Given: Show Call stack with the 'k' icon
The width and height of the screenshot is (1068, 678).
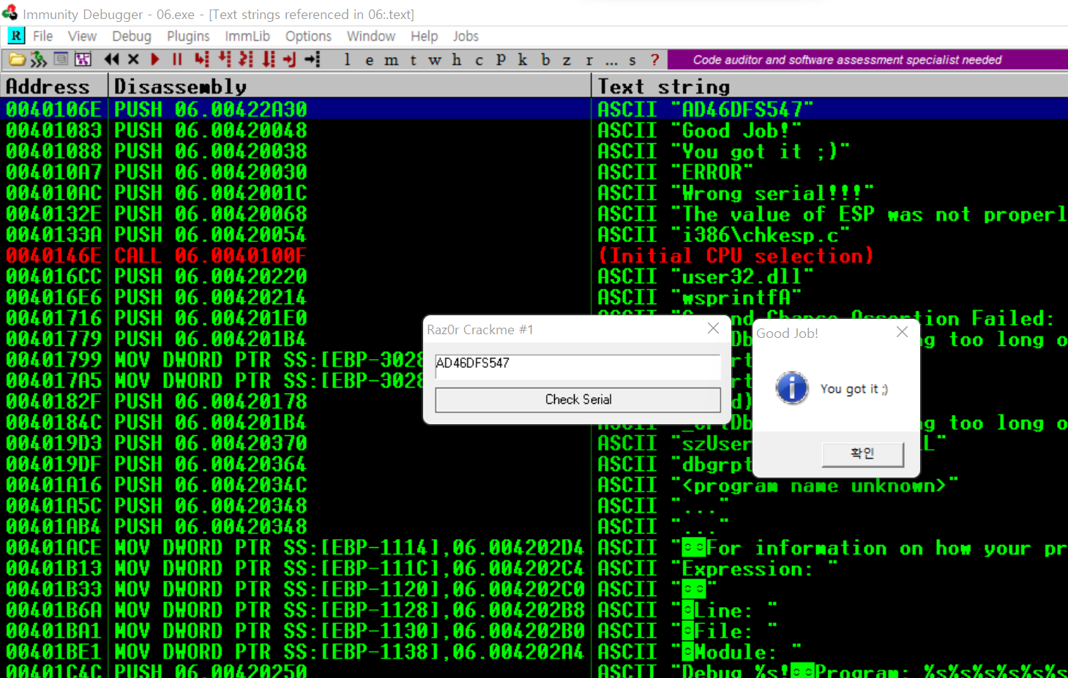Looking at the screenshot, I should [523, 60].
